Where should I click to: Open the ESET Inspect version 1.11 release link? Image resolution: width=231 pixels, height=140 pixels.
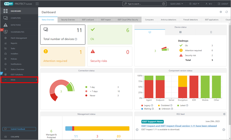179,126
